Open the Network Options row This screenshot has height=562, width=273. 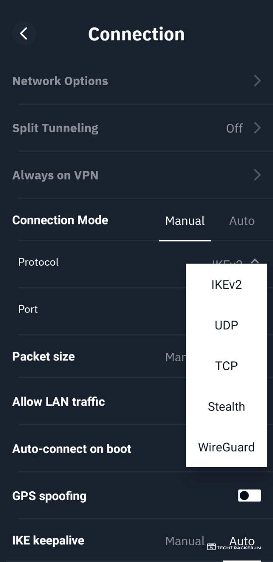tap(60, 81)
